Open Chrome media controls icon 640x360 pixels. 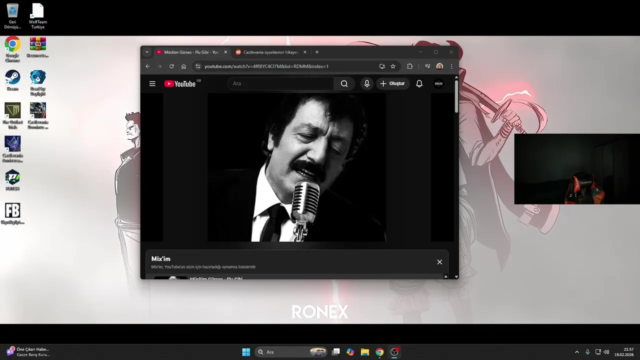(x=427, y=66)
